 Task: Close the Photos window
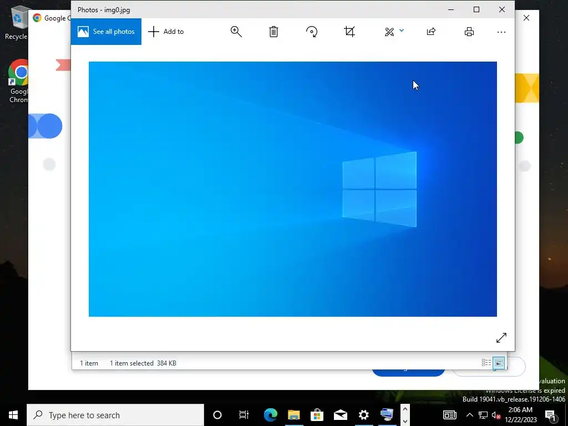(501, 10)
